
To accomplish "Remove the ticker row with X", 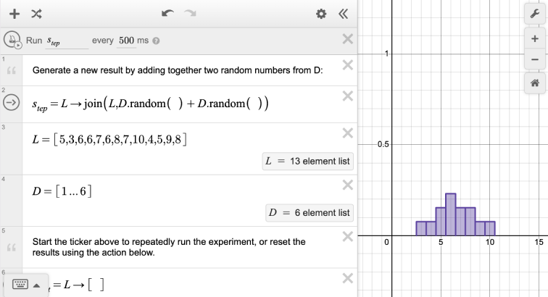I will (x=346, y=40).
